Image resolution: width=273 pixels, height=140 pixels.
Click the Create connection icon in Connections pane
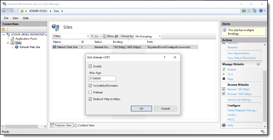[x=3, y=29]
